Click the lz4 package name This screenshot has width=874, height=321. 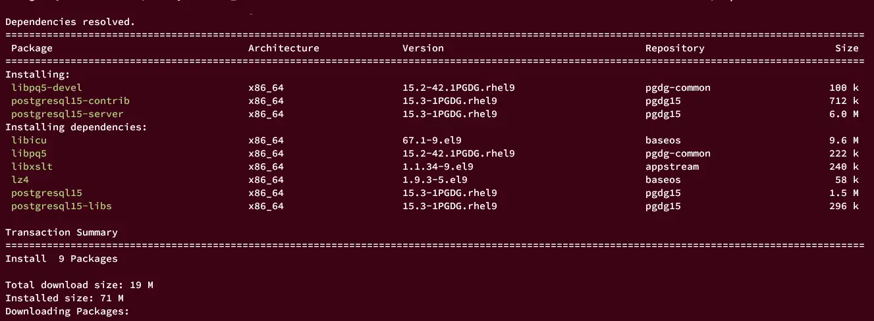tap(20, 180)
